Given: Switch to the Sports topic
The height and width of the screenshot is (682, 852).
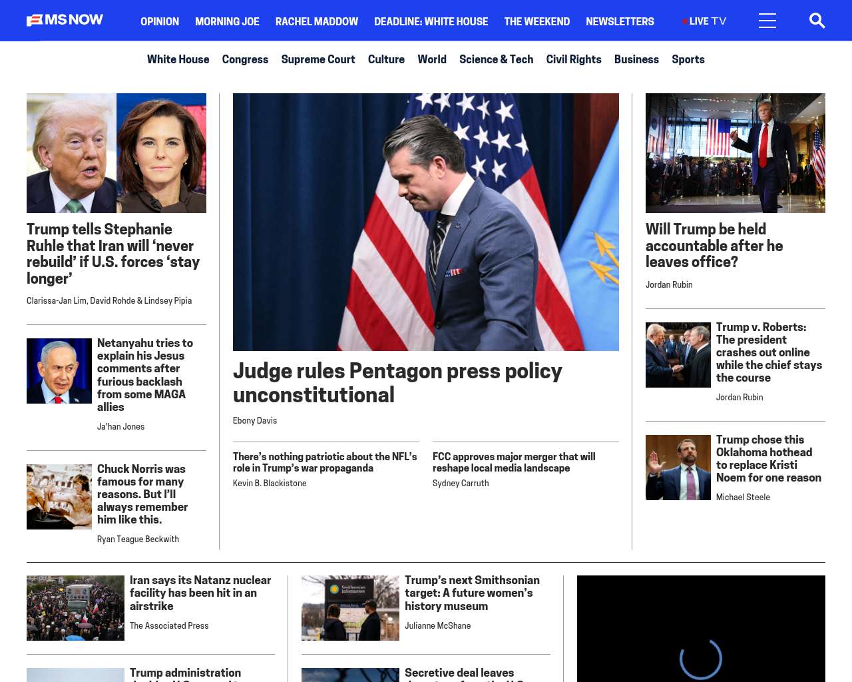Looking at the screenshot, I should (x=688, y=59).
